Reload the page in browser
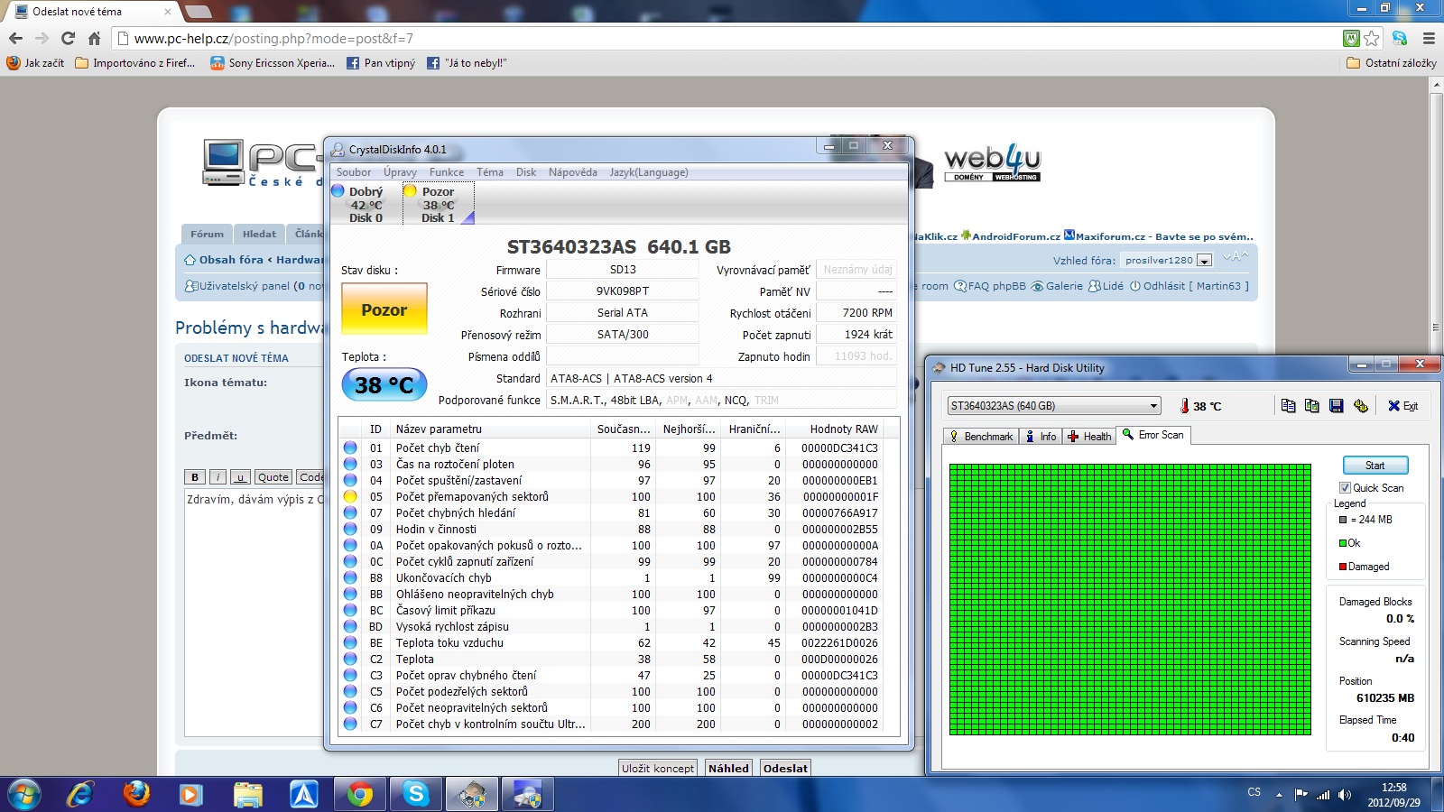 pos(68,38)
